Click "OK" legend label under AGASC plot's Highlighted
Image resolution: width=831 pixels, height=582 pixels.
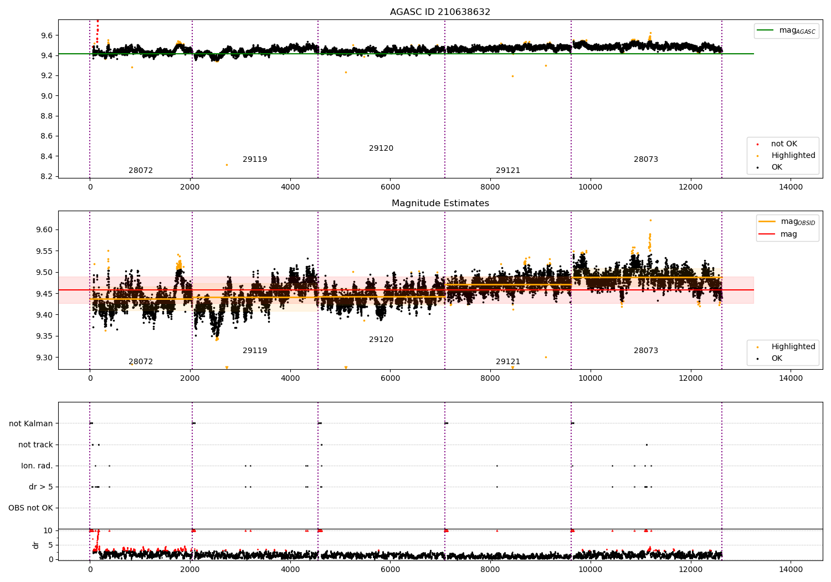click(x=777, y=167)
